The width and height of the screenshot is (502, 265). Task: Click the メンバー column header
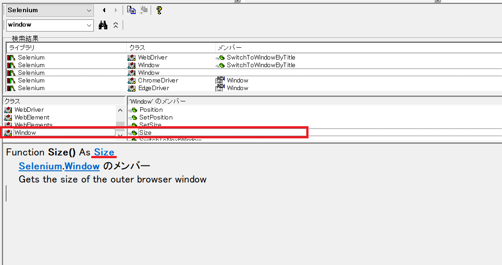point(358,48)
